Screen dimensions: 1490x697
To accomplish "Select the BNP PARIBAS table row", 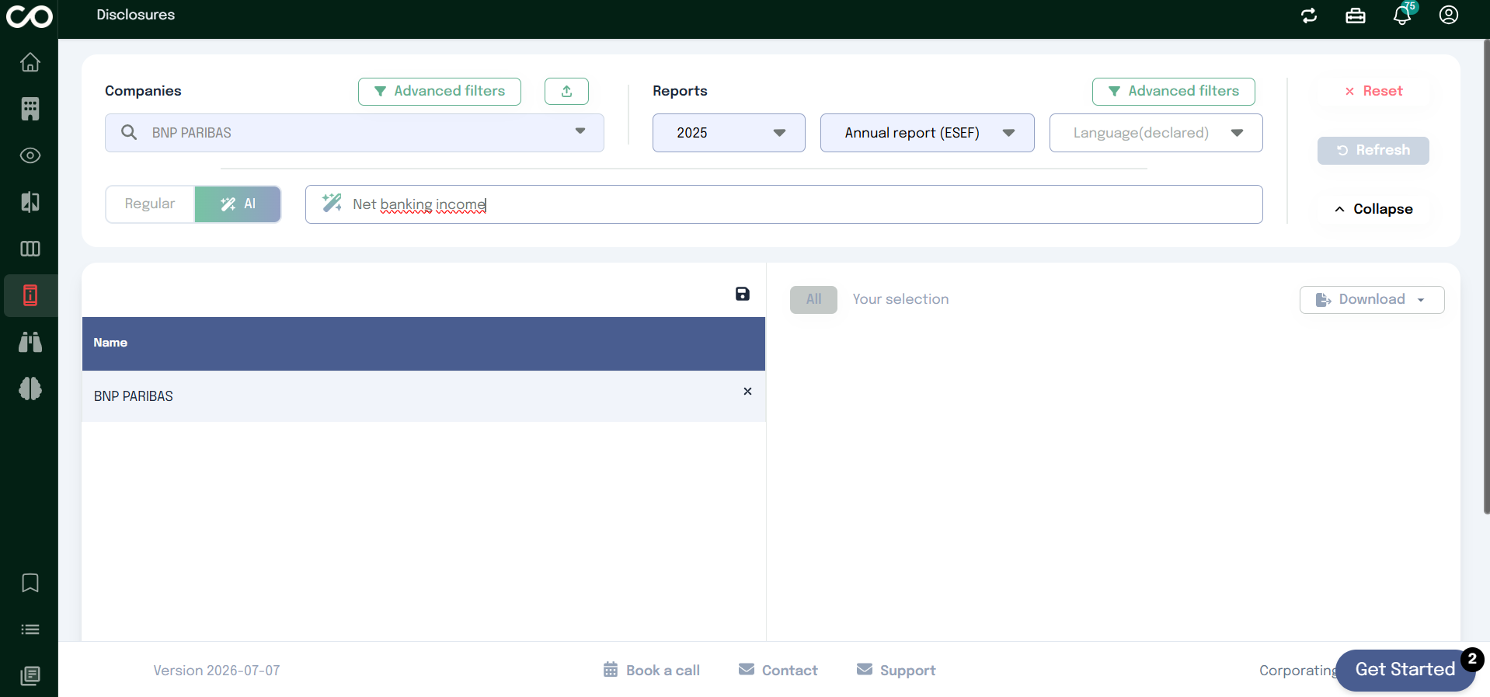I will point(423,396).
